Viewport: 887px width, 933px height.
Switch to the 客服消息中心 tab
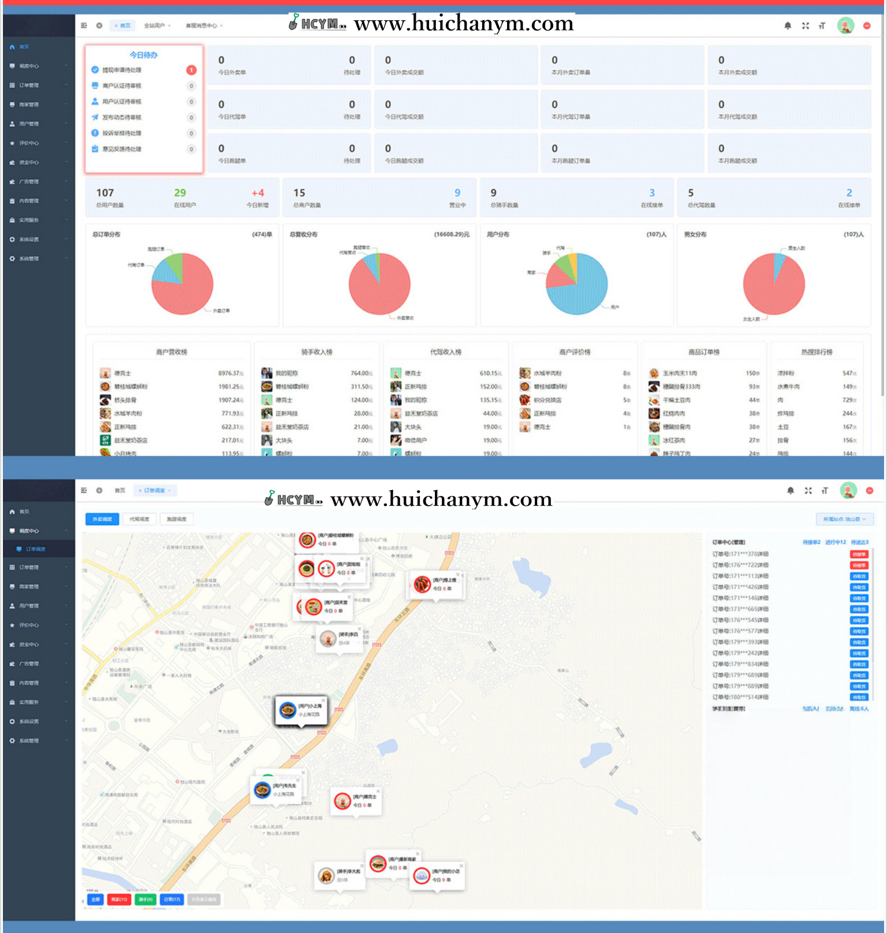pos(201,25)
